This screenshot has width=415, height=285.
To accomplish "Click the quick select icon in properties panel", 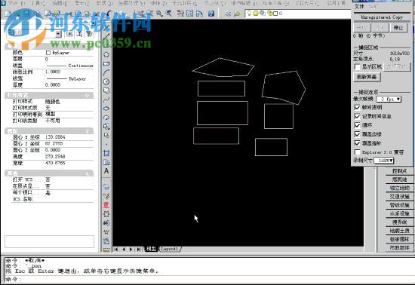I will [x=90, y=34].
